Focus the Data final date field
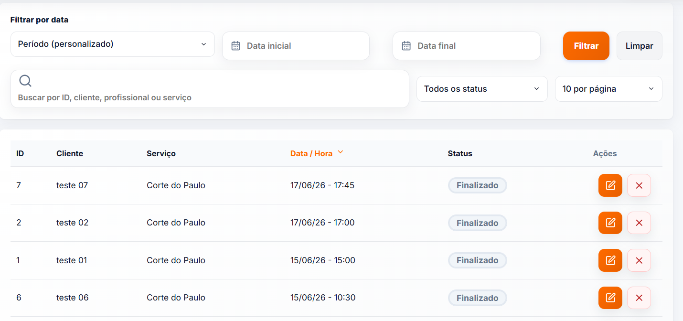 466,46
